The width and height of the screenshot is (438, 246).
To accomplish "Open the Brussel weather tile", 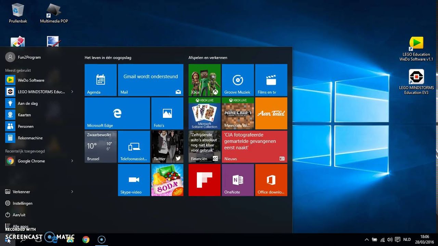I will (101, 147).
